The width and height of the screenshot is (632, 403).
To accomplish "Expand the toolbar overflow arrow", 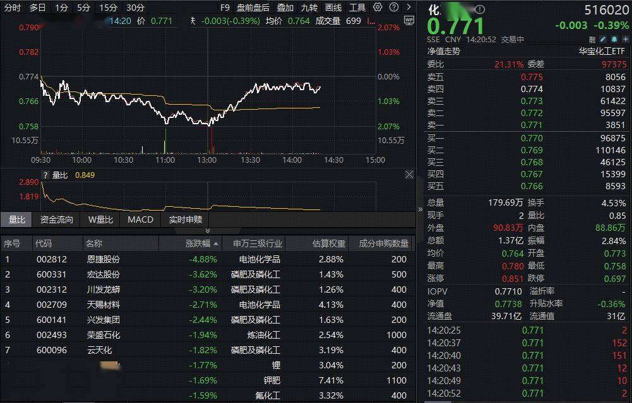I will coord(407,8).
